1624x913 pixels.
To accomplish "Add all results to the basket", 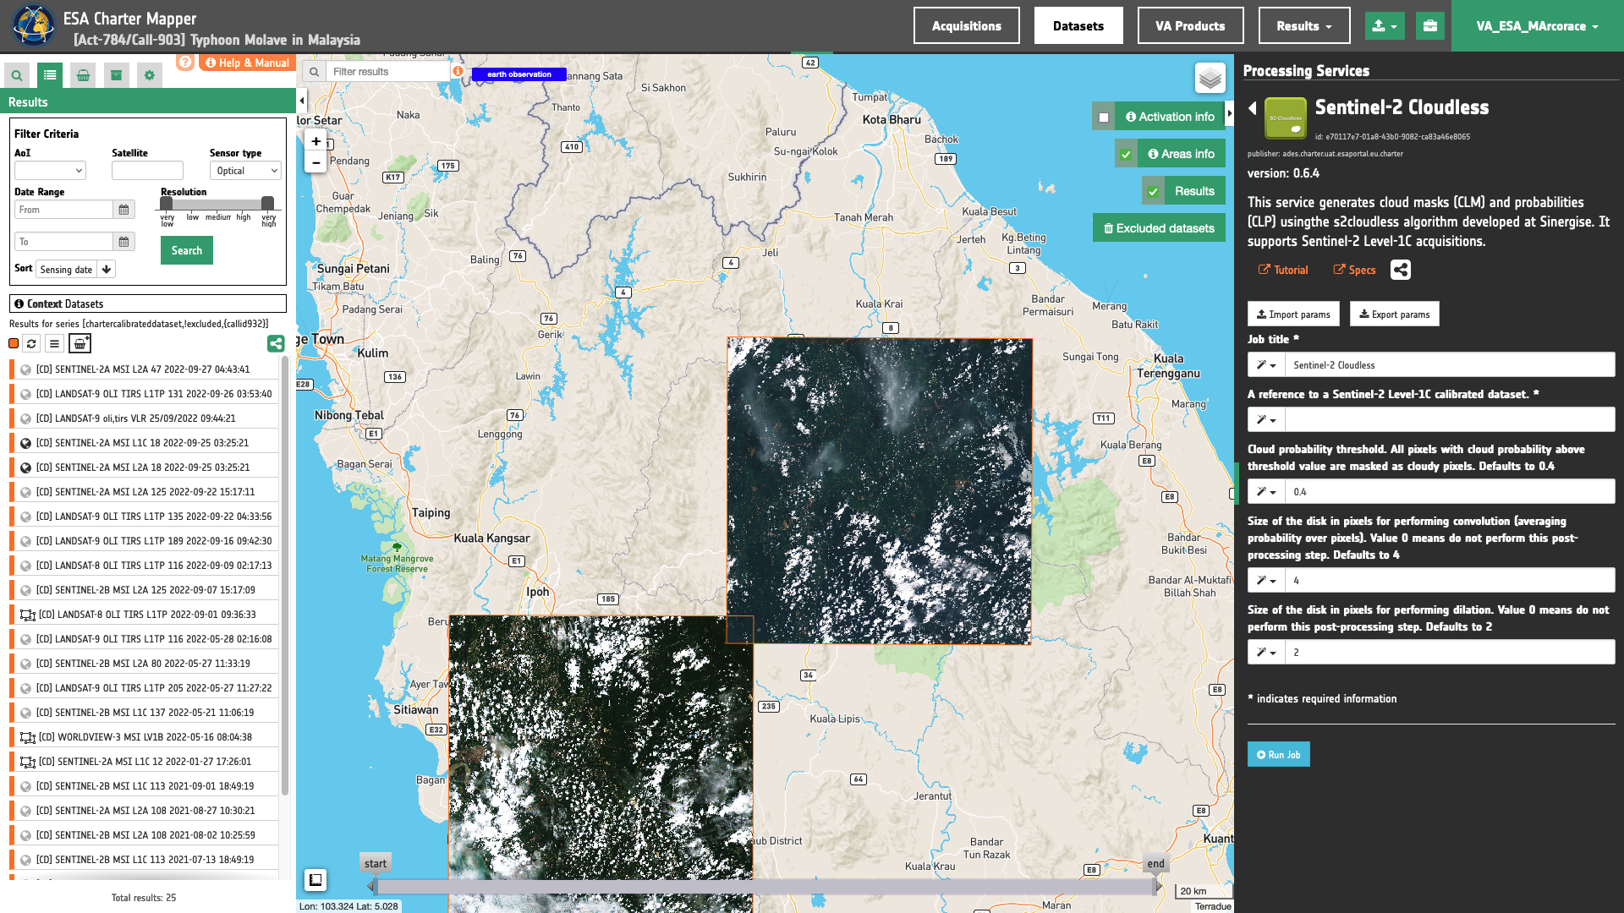I will tap(80, 343).
